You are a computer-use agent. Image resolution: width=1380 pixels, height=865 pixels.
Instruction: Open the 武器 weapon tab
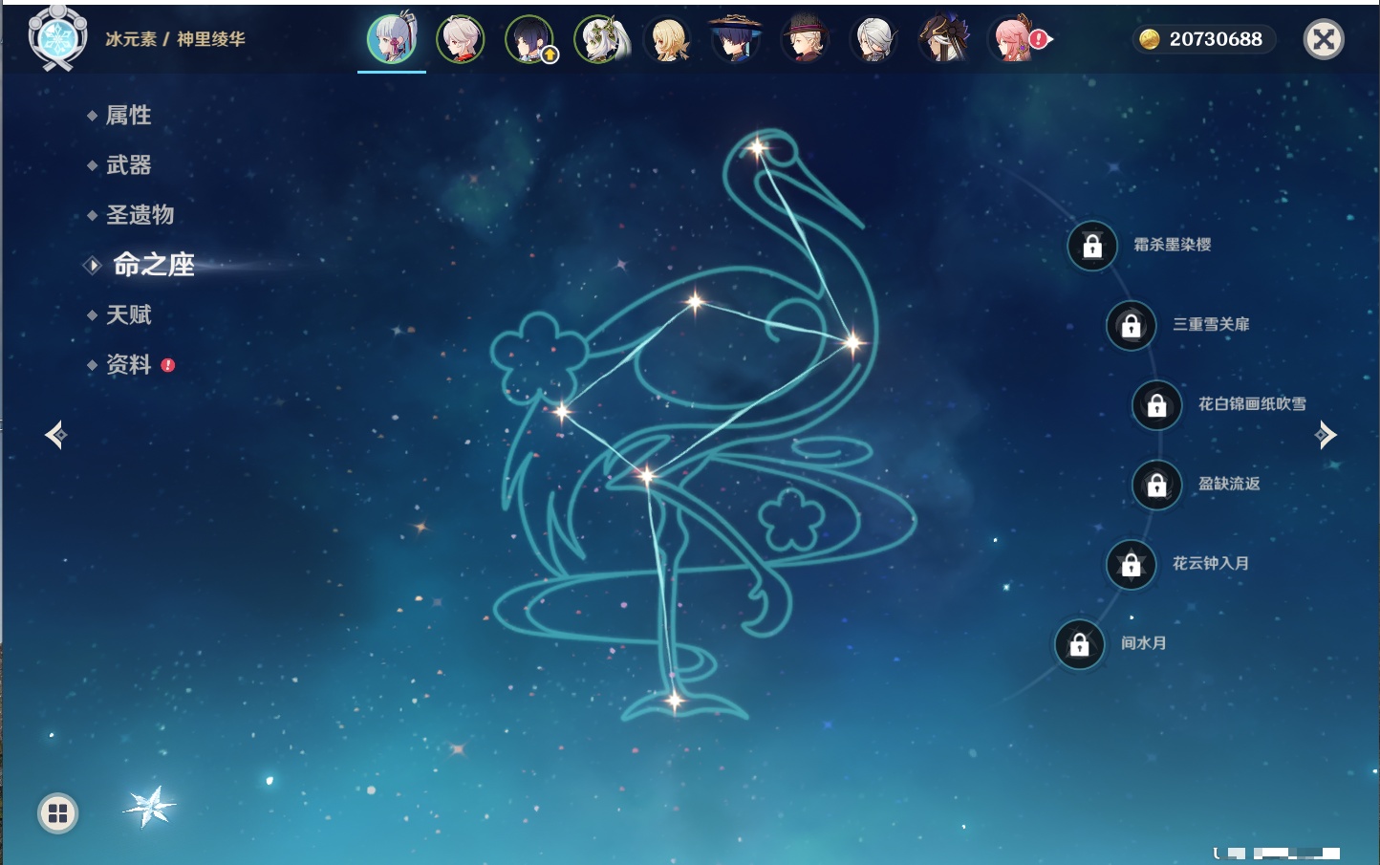128,165
